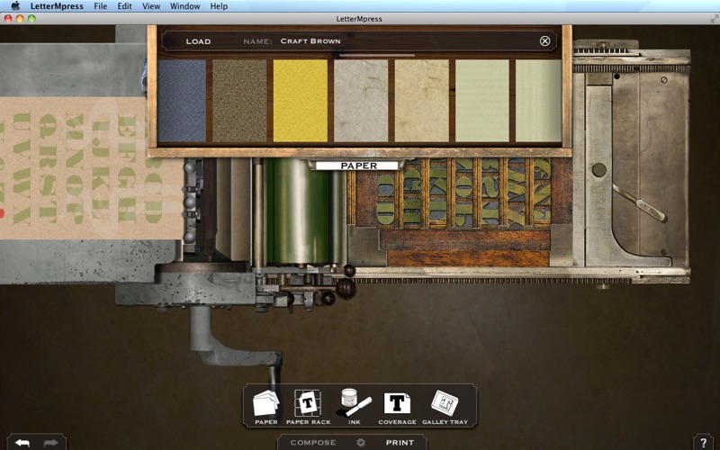Switch to Compose mode
720x450 pixels.
313,443
